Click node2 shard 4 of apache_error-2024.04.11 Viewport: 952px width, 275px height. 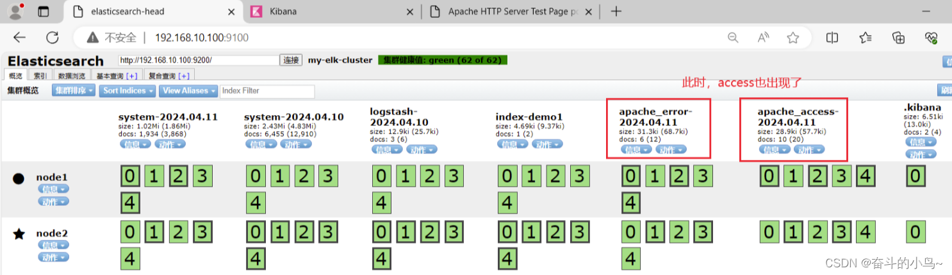click(x=631, y=259)
